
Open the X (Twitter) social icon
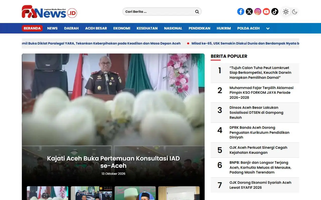249,11
